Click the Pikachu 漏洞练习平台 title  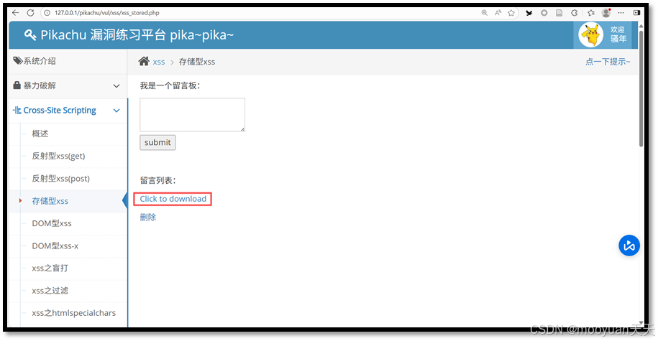[137, 34]
